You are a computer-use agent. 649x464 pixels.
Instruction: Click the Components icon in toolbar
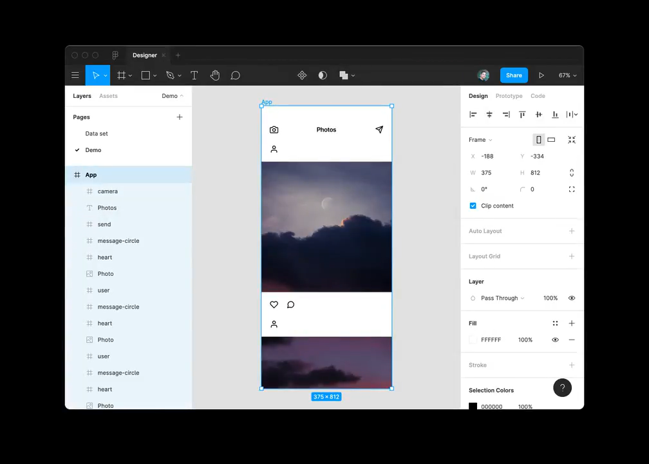point(302,75)
